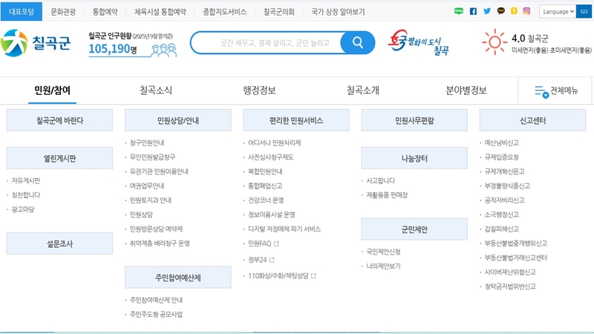Viewport: 594px width, 334px height.
Task: Select the 칠곡소개 main menu
Action: tap(362, 91)
